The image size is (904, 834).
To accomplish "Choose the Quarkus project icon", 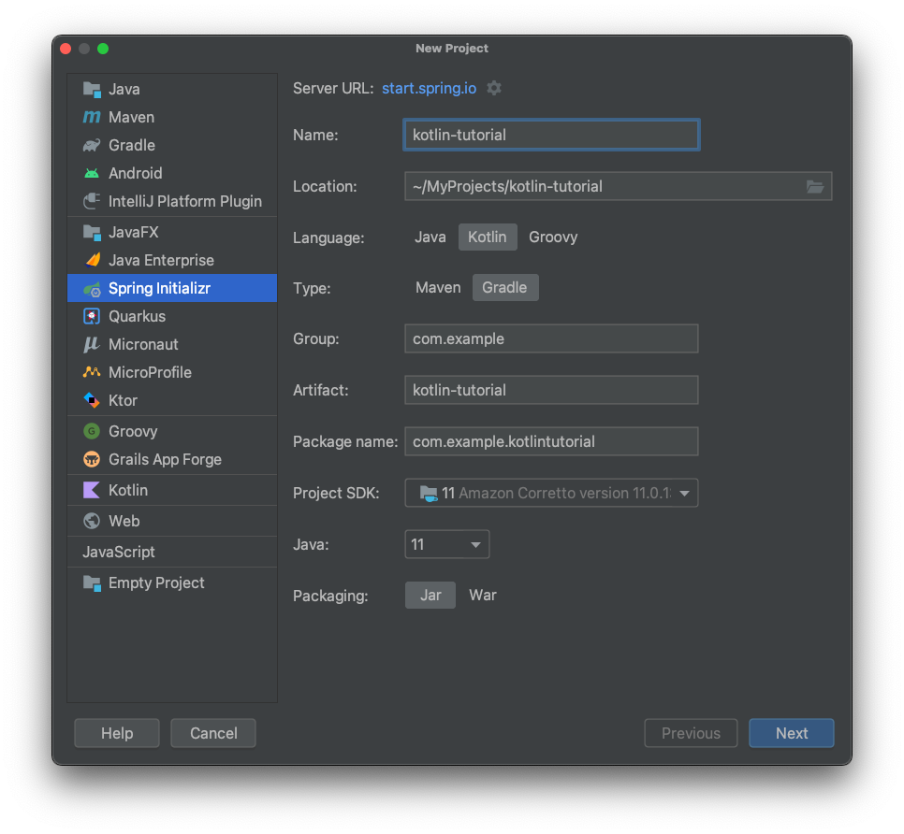I will pyautogui.click(x=92, y=316).
